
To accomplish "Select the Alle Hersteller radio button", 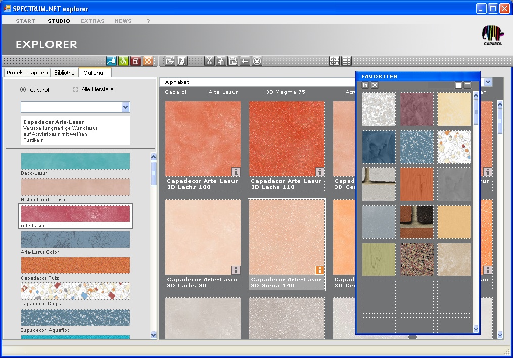I will [x=76, y=90].
